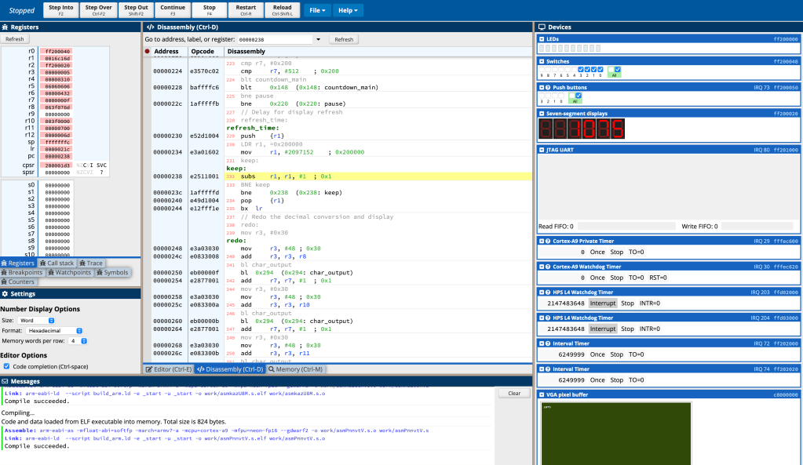Switch to the Memory tab
This screenshot has height=465, width=803.
pos(296,369)
